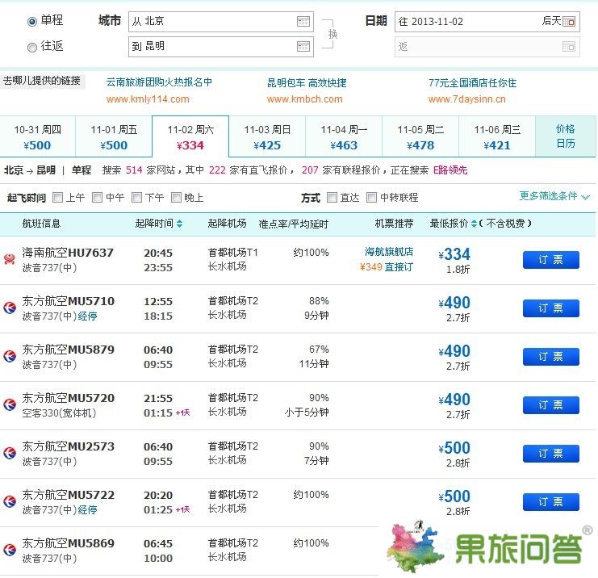This screenshot has height=578, width=598.
Task: Switch to 11-03 周日 date tab
Action: 267,137
